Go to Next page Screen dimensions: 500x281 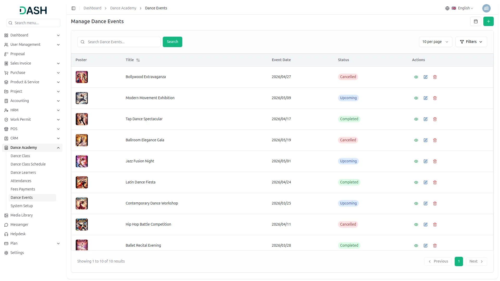(476, 261)
